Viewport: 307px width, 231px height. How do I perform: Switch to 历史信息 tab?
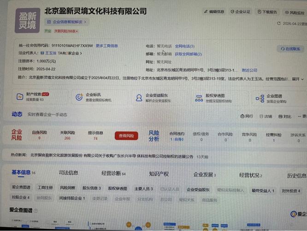tap(296, 176)
